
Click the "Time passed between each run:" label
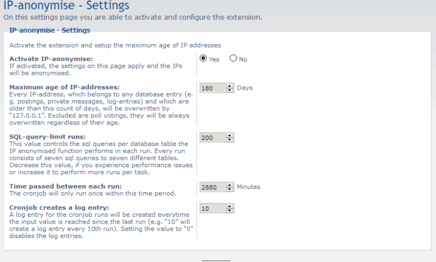coord(65,186)
